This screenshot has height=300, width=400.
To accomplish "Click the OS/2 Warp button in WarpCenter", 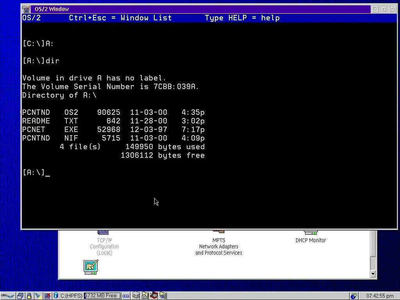I will (x=8, y=296).
